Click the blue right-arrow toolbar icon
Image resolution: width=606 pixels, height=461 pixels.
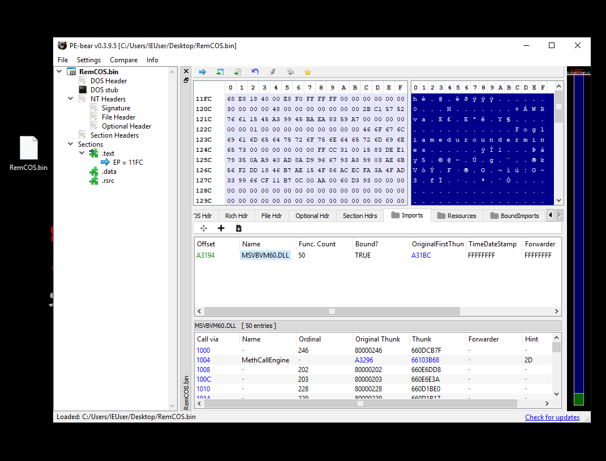point(202,72)
